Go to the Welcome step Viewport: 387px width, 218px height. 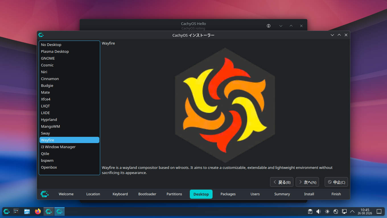tap(66, 194)
